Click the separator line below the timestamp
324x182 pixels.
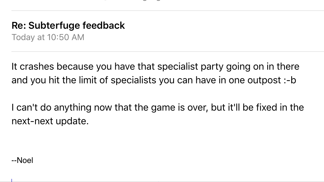168,51
